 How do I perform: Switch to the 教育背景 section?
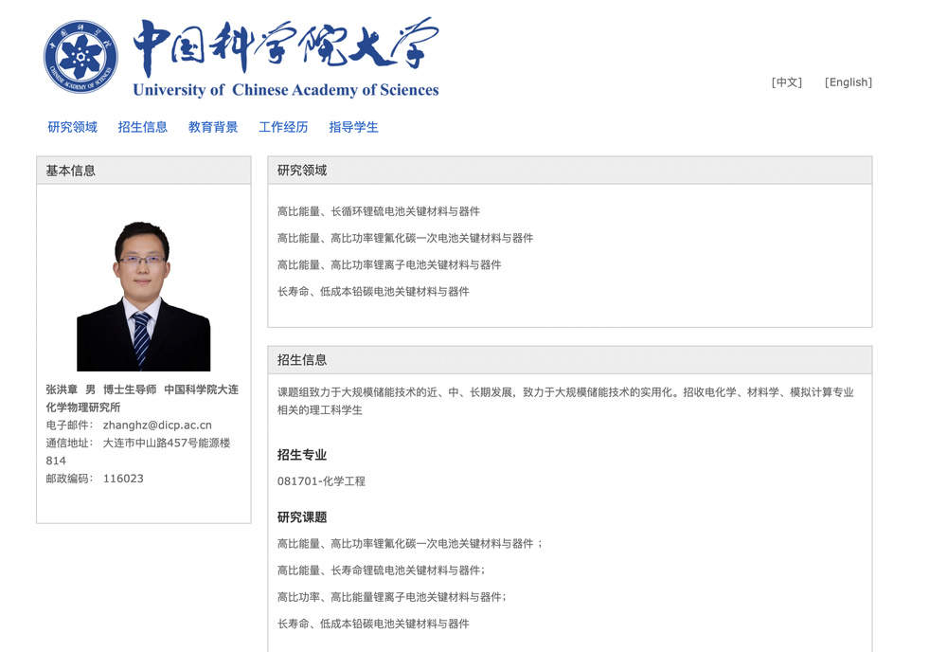coord(211,126)
